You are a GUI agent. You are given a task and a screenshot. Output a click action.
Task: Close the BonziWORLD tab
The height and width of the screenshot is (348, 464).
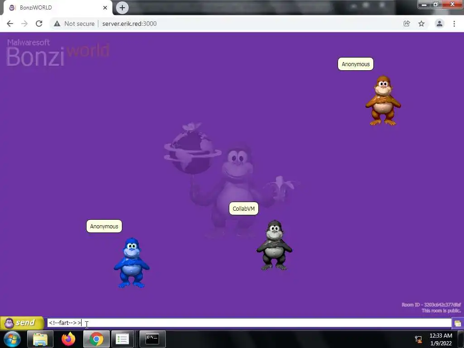(x=105, y=8)
